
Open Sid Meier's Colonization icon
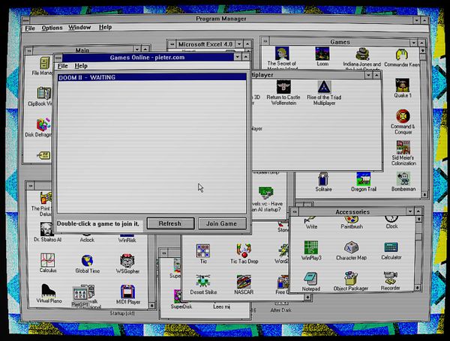[x=403, y=148]
